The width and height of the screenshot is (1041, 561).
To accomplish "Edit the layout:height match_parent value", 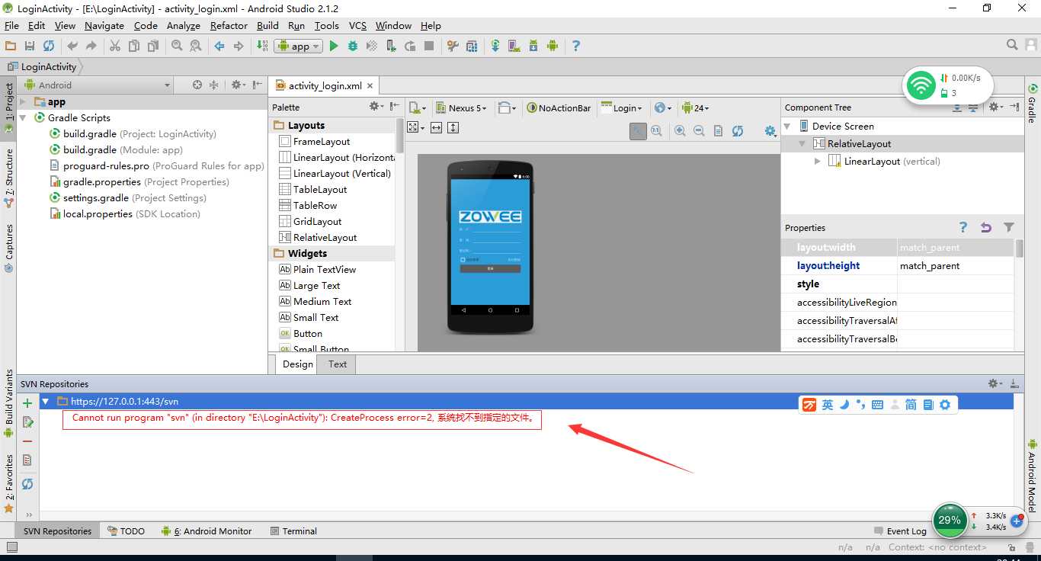I will (956, 265).
